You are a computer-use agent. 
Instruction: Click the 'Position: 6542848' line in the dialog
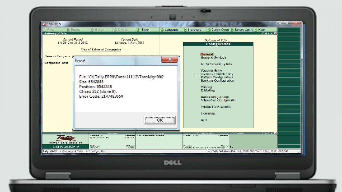pos(95,86)
